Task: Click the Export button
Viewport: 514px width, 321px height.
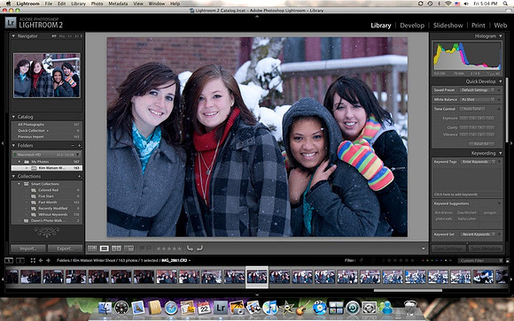Action: pyautogui.click(x=65, y=248)
